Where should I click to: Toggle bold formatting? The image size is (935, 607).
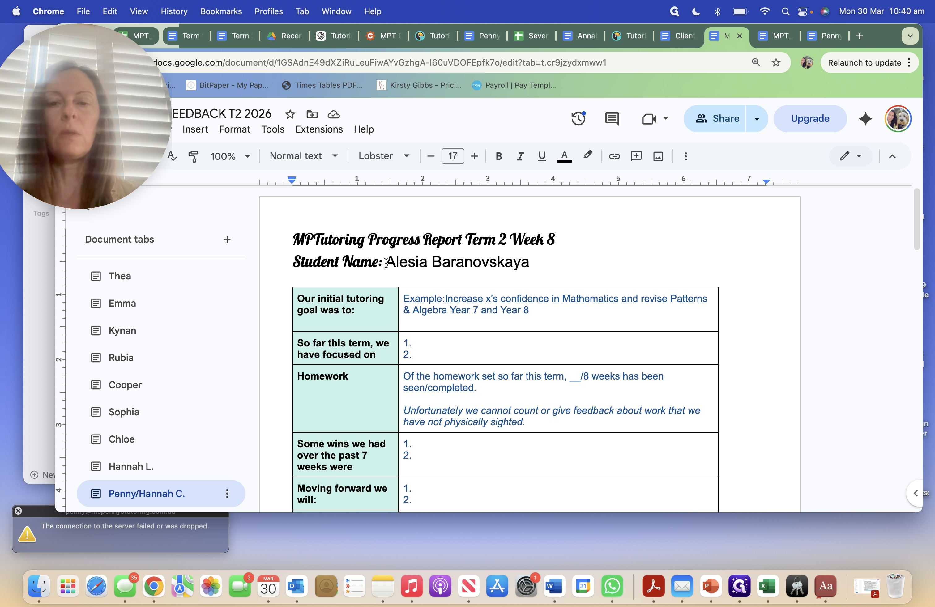tap(498, 156)
